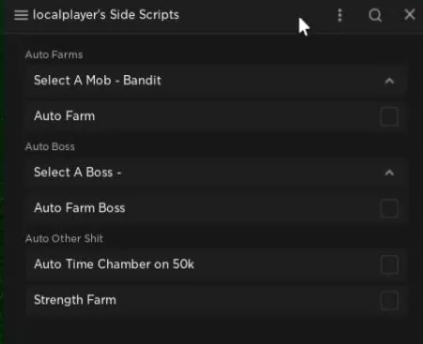Select the Auto Other Shit section header

coord(64,238)
